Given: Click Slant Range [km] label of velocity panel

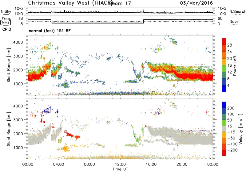Looking at the screenshot, I should coord(9,129).
